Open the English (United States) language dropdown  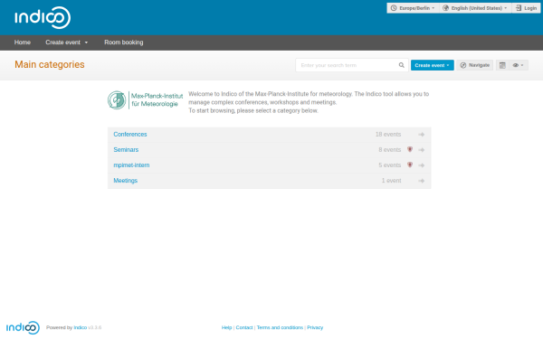click(475, 8)
